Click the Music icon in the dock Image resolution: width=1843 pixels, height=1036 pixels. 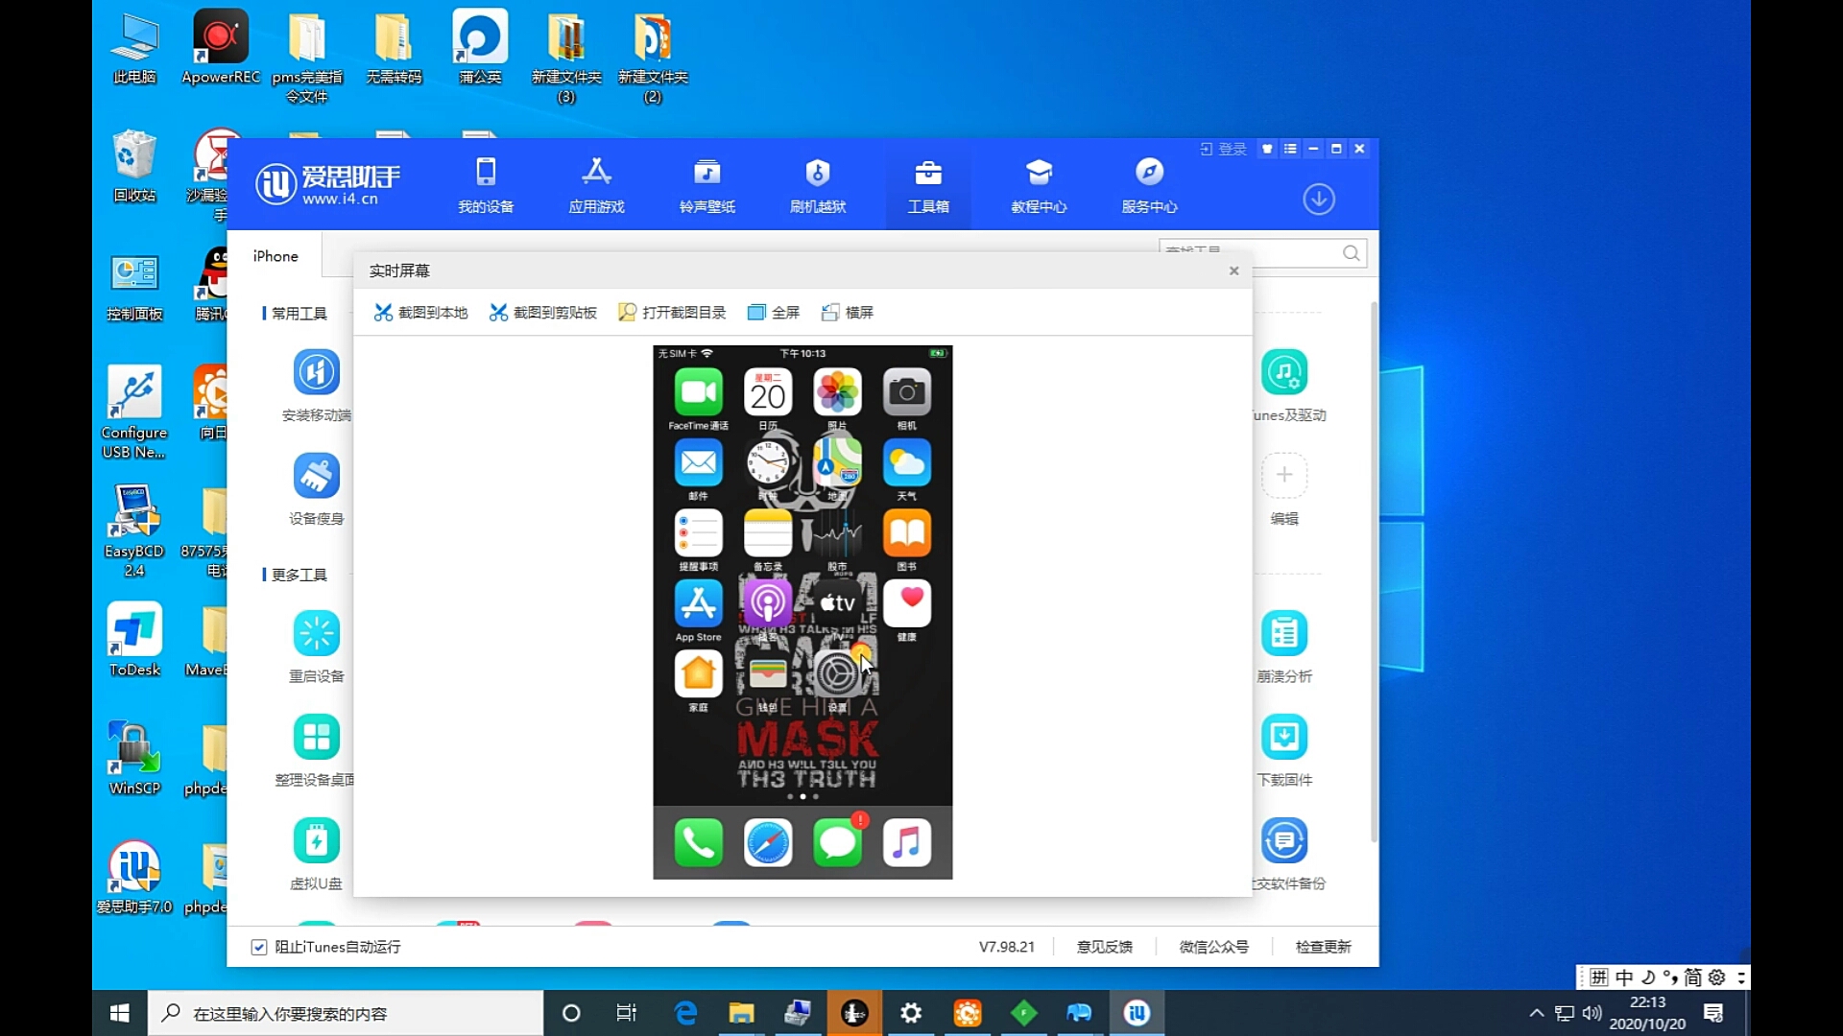click(907, 842)
